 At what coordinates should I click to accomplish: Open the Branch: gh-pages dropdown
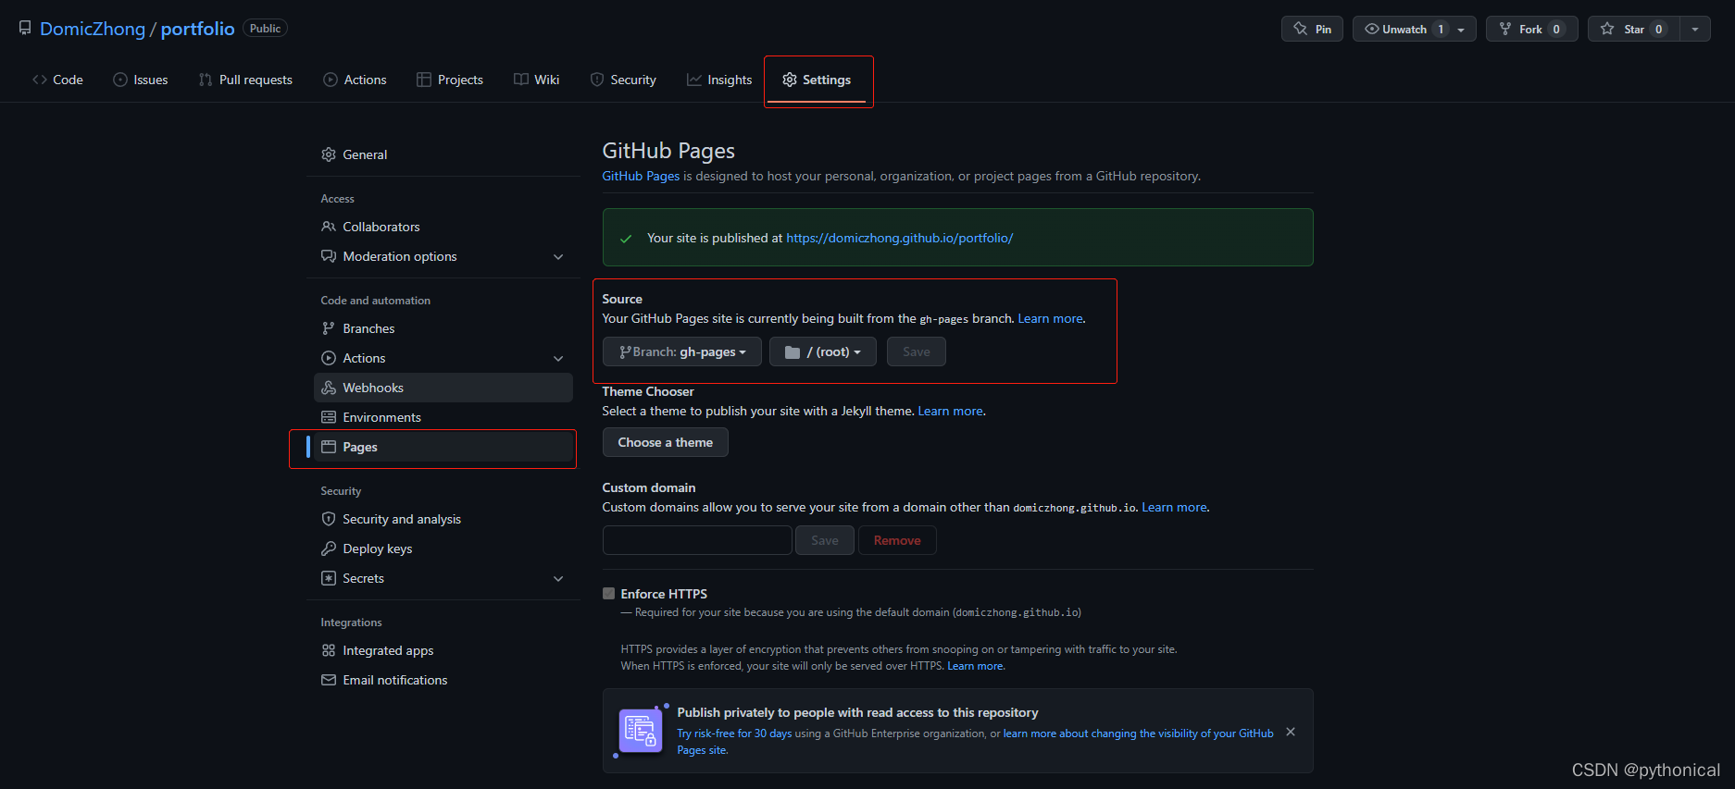click(x=682, y=351)
